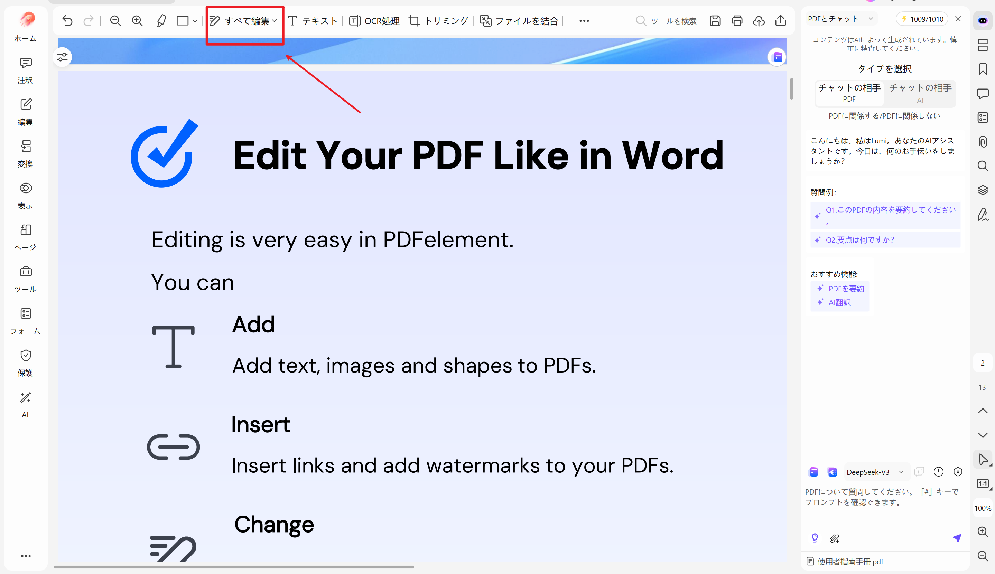Open the rectangle shape dropdown arrow

[194, 21]
